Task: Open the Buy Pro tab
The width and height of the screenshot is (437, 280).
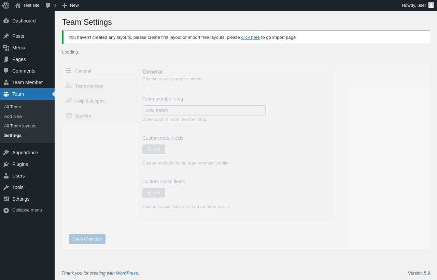Action: [x=100, y=116]
